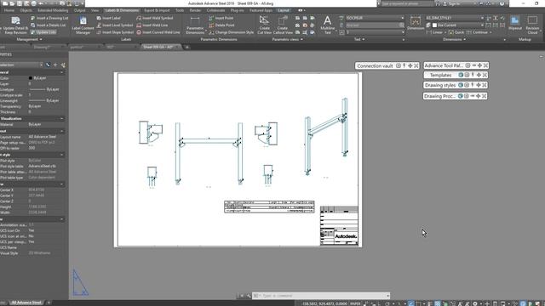The width and height of the screenshot is (545, 306).
Task: Click Create Callout View tool
Action: 283,25
